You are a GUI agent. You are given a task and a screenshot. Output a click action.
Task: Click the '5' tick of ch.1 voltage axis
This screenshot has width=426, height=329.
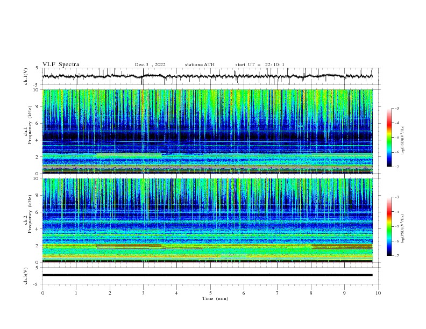pyautogui.click(x=37, y=68)
